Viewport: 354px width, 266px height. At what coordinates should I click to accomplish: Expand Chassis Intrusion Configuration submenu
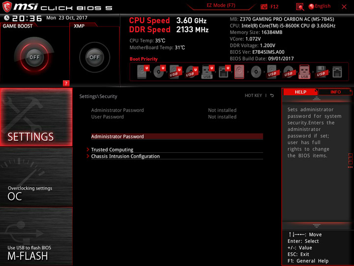(177, 156)
